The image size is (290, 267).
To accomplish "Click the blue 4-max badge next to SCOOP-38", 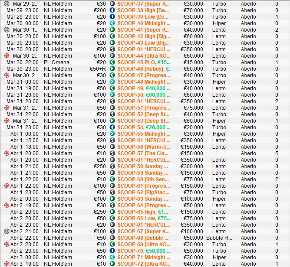I will pos(112,10).
